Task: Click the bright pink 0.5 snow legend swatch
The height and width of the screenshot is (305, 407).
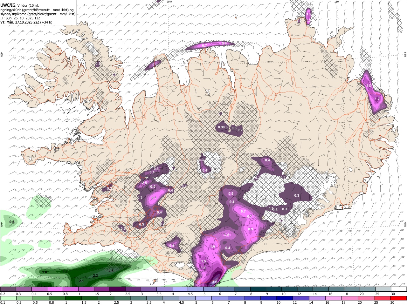Action: click(55, 289)
